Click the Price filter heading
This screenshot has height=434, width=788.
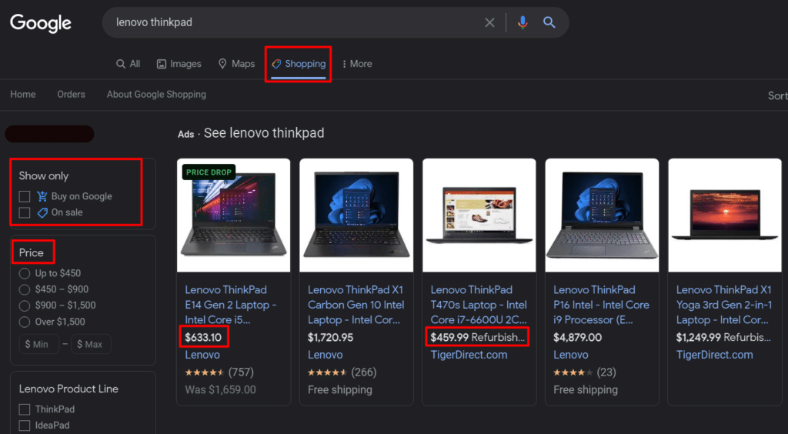31,252
